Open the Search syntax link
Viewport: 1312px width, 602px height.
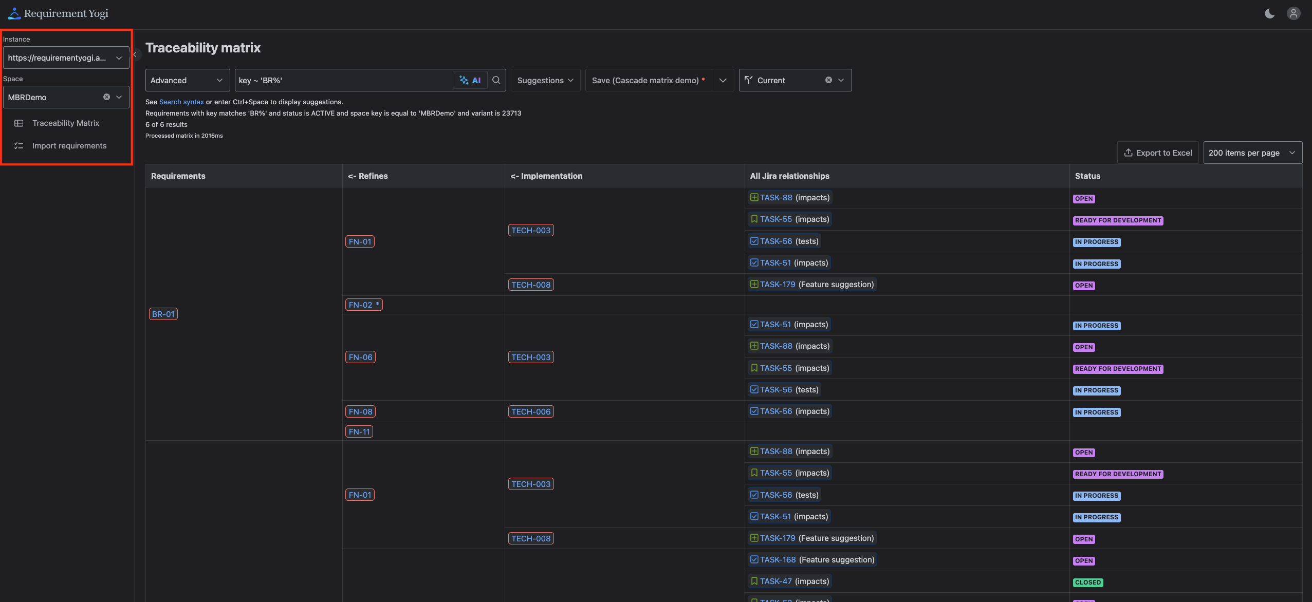click(x=181, y=102)
